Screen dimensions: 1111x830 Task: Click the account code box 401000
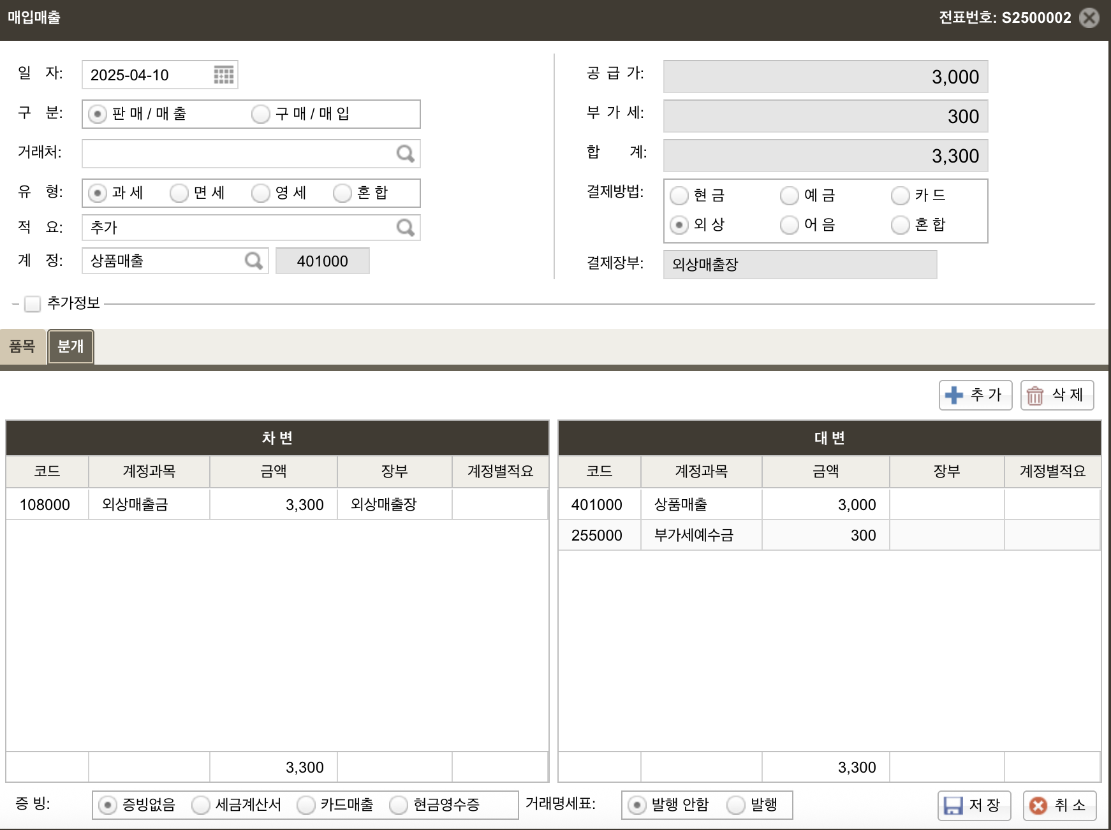[x=323, y=261]
